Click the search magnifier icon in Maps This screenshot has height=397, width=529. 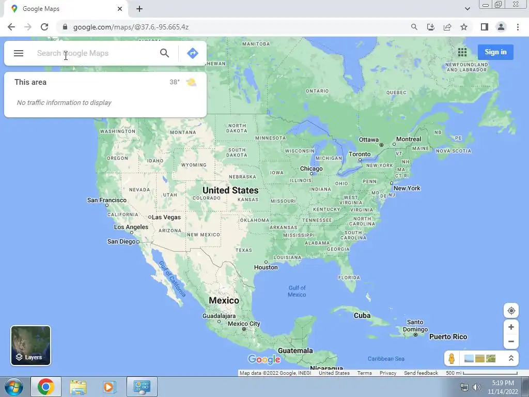(x=164, y=53)
